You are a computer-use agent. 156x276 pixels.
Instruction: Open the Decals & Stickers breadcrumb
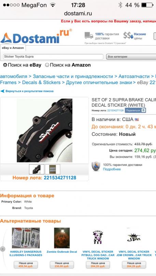[41, 82]
